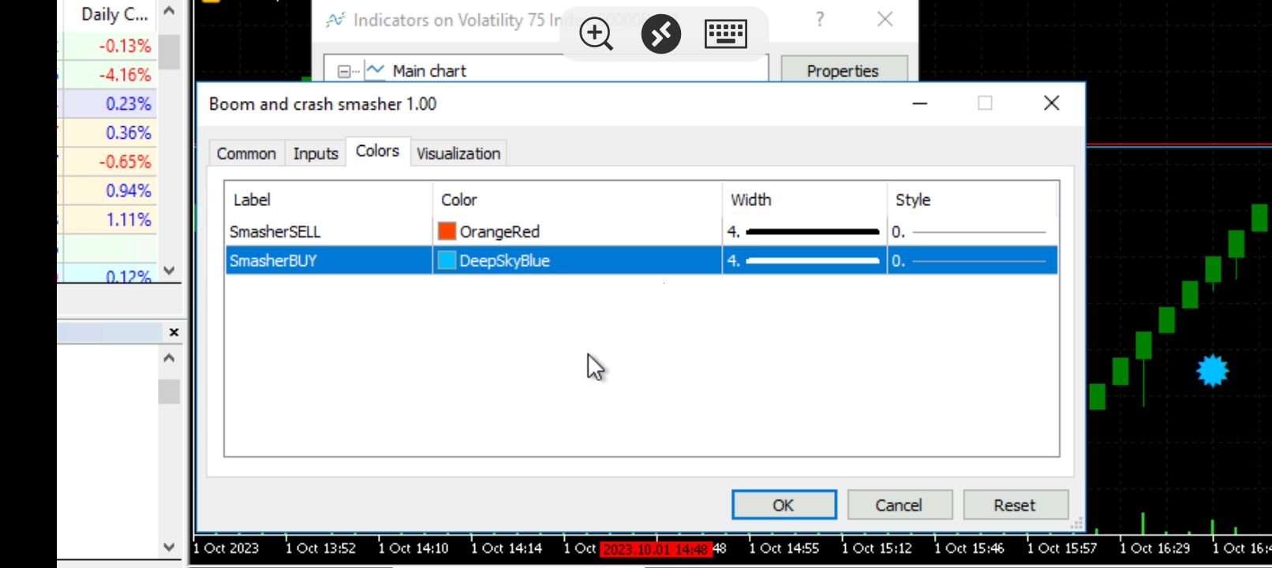This screenshot has width=1272, height=568.
Task: Open the Visualization tab
Action: [458, 153]
